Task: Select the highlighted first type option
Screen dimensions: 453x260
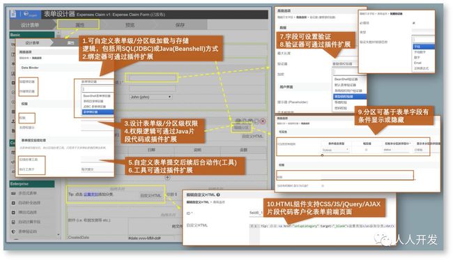Action: (424, 47)
